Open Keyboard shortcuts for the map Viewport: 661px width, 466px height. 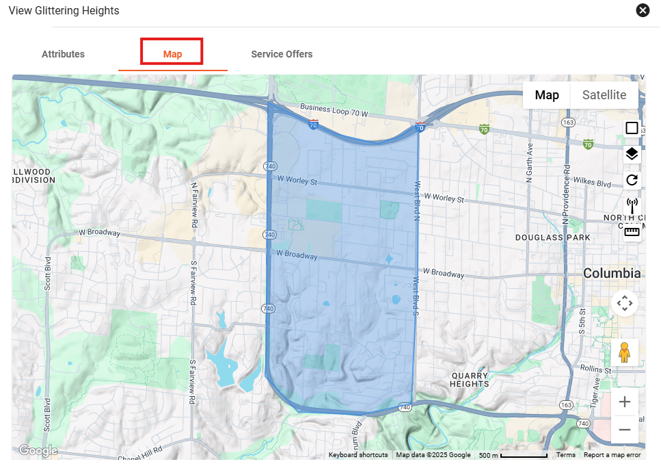click(358, 455)
